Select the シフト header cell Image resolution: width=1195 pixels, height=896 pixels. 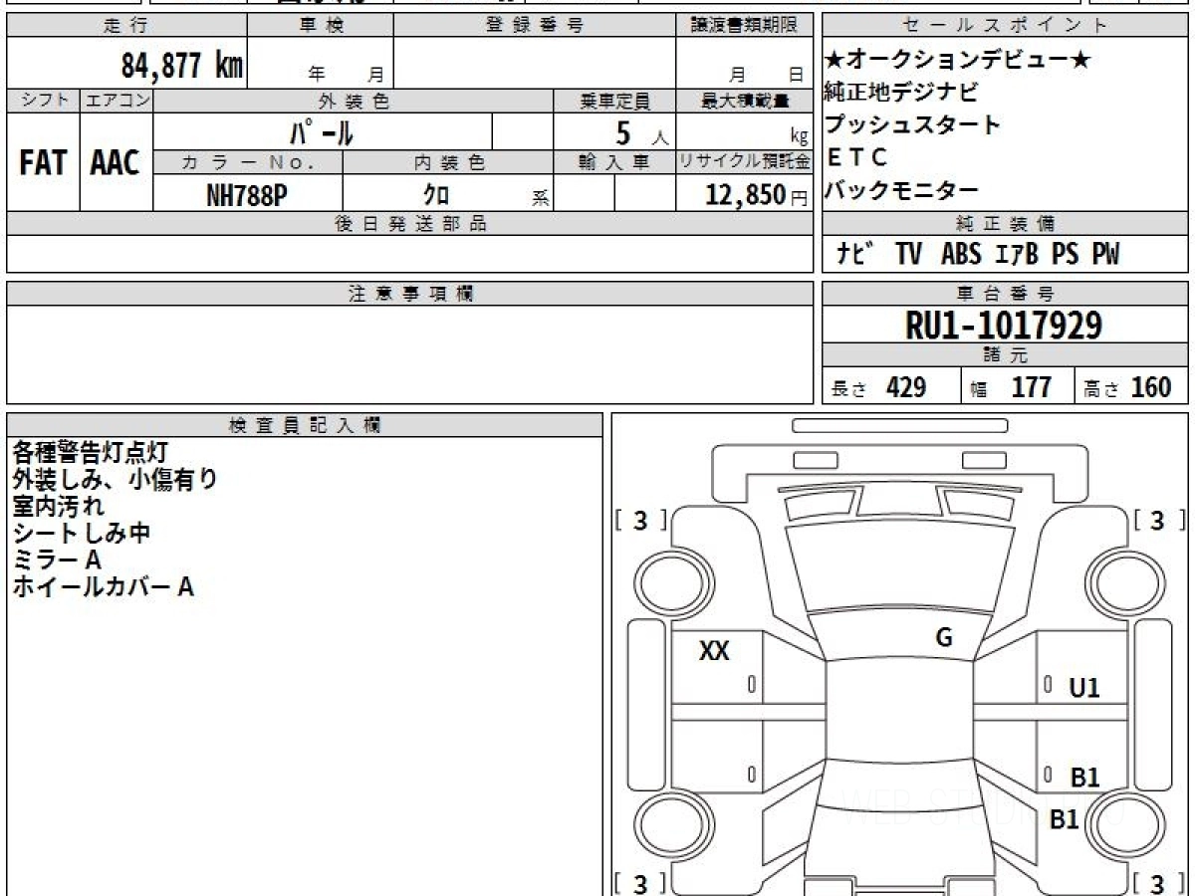43,101
